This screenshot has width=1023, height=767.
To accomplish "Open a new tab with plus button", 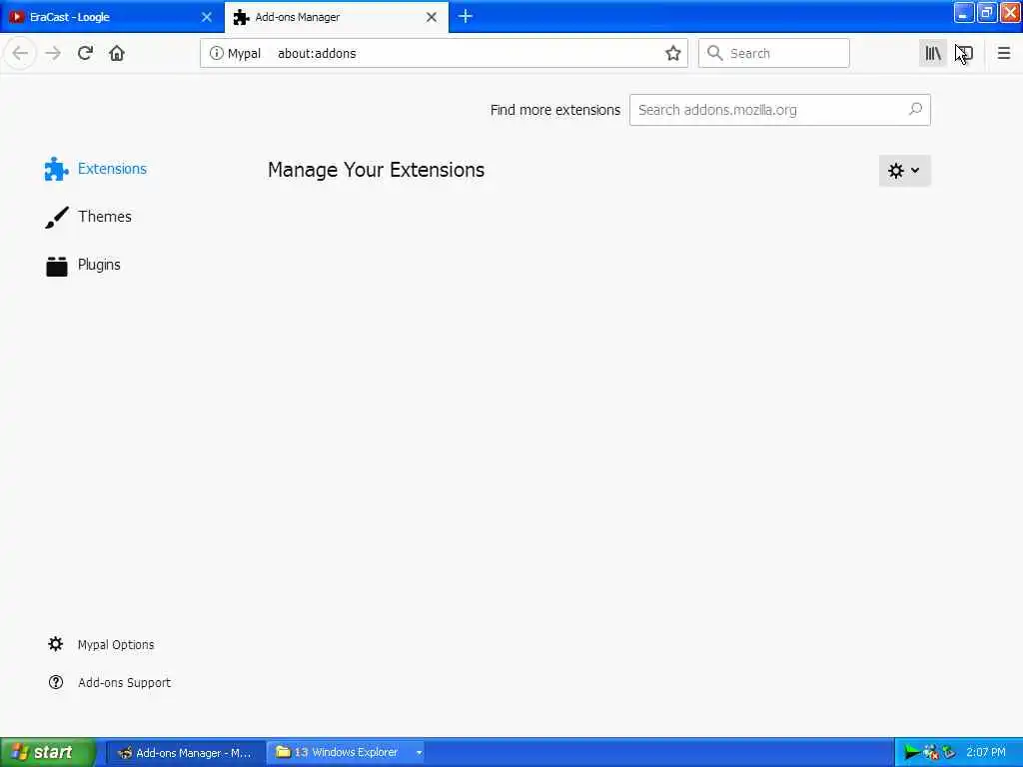I will [x=466, y=17].
